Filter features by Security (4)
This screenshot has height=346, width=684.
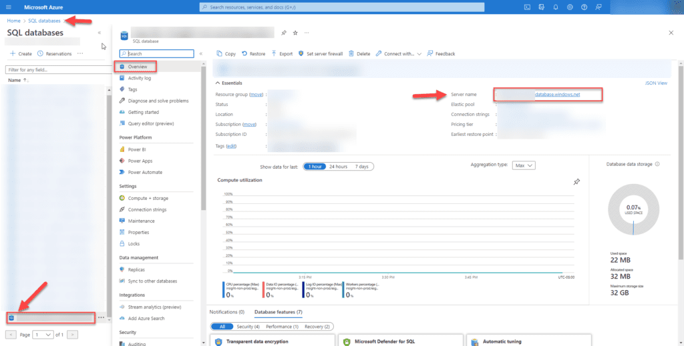248,327
